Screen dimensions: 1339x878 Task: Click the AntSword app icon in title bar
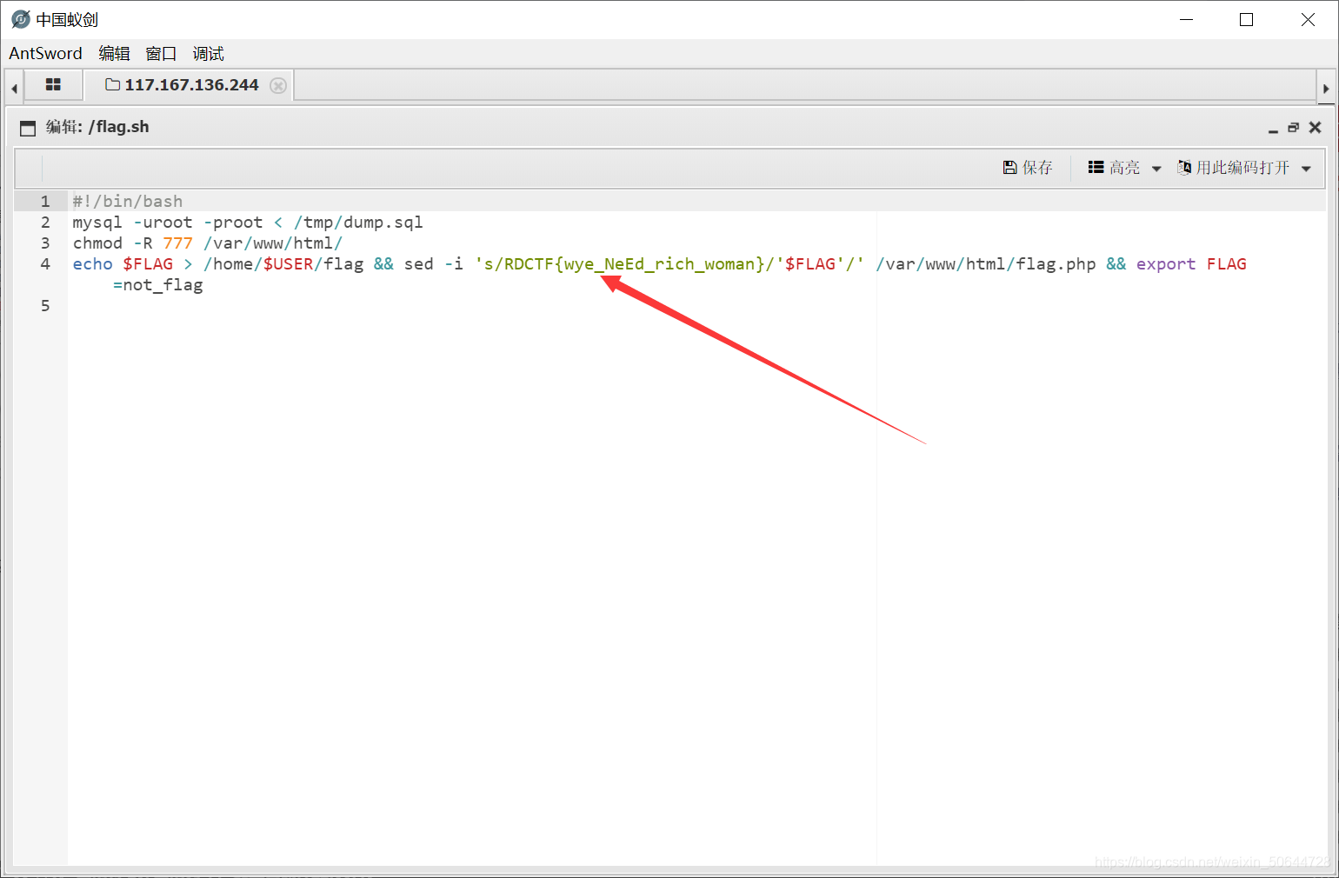pos(21,19)
